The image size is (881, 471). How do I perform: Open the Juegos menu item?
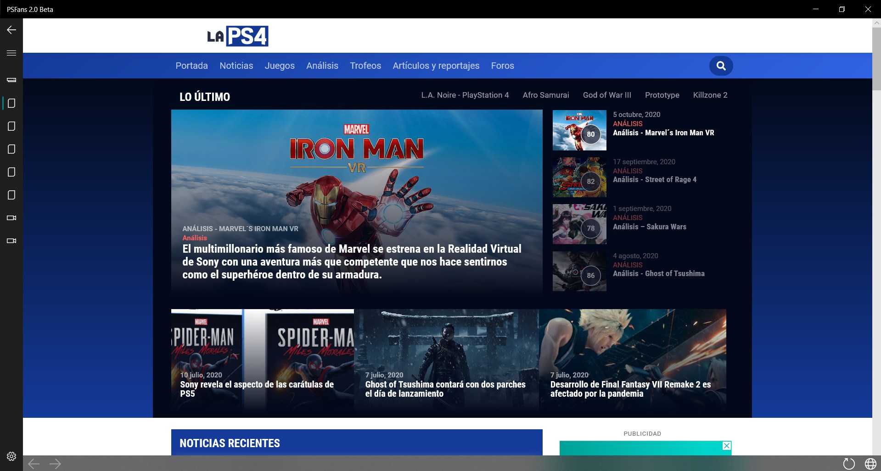(x=280, y=66)
